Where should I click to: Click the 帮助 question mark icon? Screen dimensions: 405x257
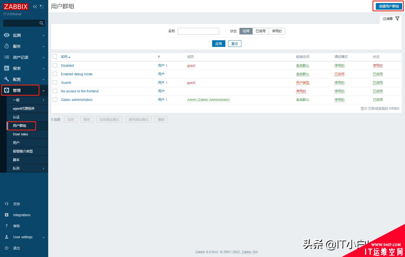(7, 226)
